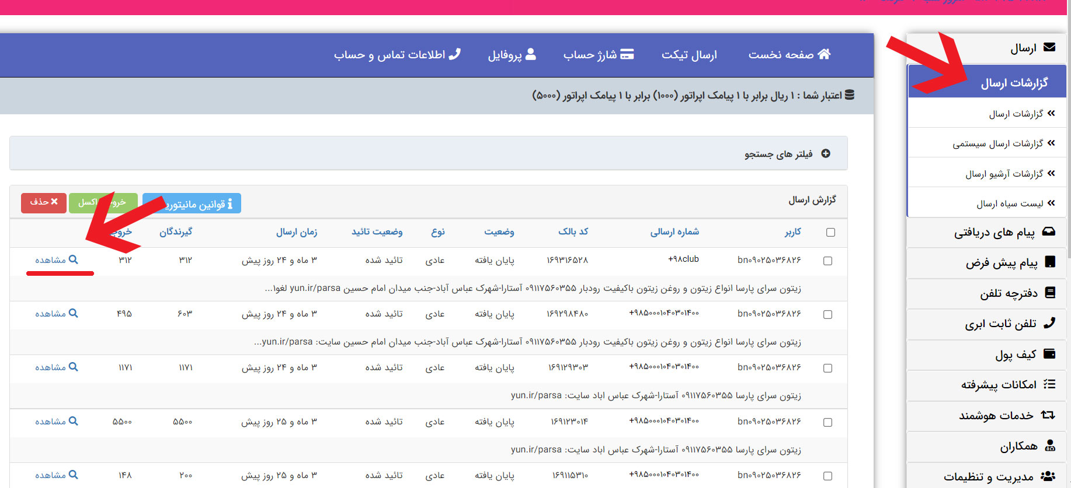Viewport: 1071px width, 488px height.
Task: Click the inbox icon for پیام های دریافتی
Action: (1049, 231)
